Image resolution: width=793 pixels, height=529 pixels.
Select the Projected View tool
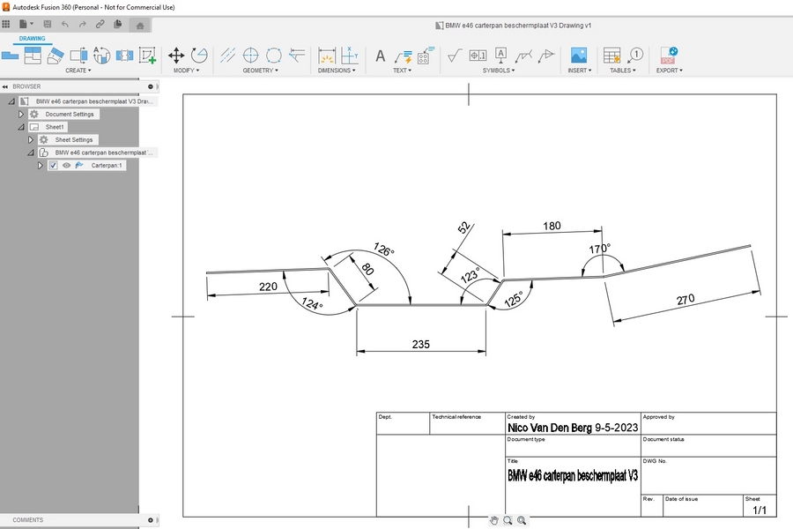[x=33, y=56]
